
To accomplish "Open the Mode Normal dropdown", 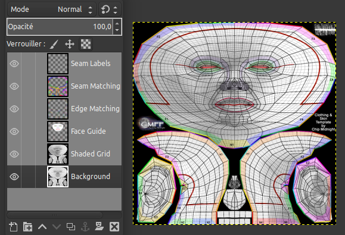I will click(52, 10).
